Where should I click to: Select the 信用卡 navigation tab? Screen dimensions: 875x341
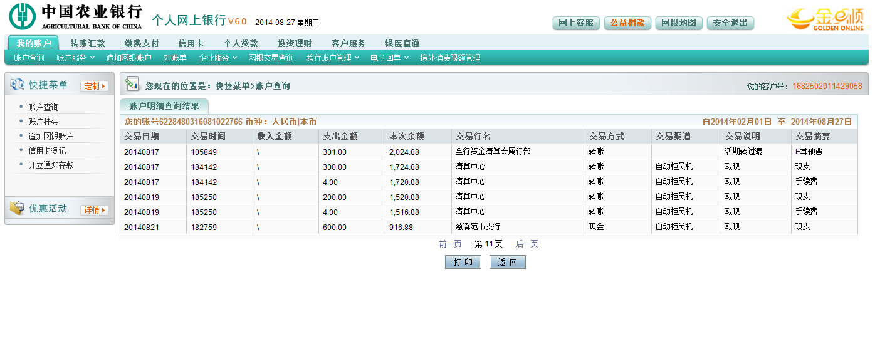[x=191, y=43]
